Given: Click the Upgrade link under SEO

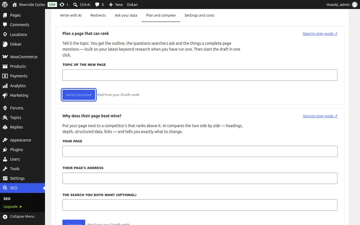Looking at the screenshot, I should (13, 207).
